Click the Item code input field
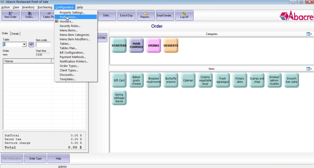The image size is (314, 168). [x=43, y=44]
